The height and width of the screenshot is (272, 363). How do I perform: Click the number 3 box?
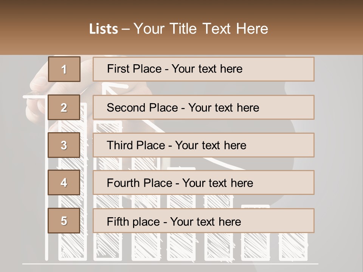click(x=64, y=145)
